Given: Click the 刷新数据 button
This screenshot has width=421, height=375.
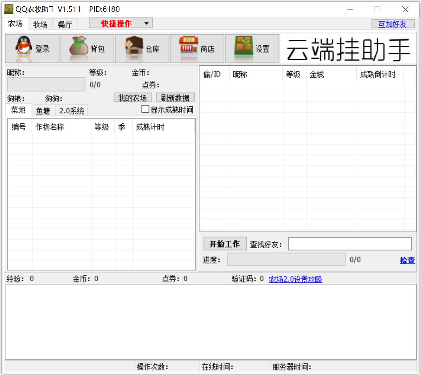Looking at the screenshot, I should (x=175, y=98).
